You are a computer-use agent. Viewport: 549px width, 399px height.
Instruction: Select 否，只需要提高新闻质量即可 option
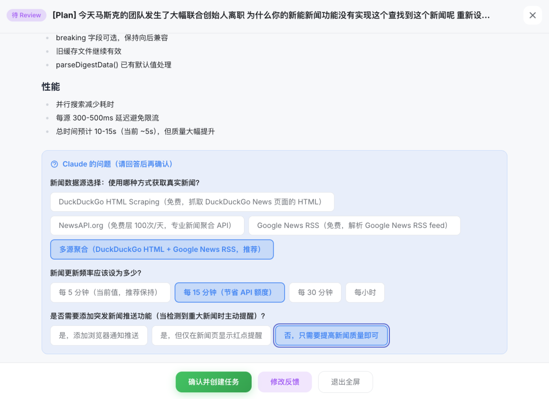pos(331,336)
